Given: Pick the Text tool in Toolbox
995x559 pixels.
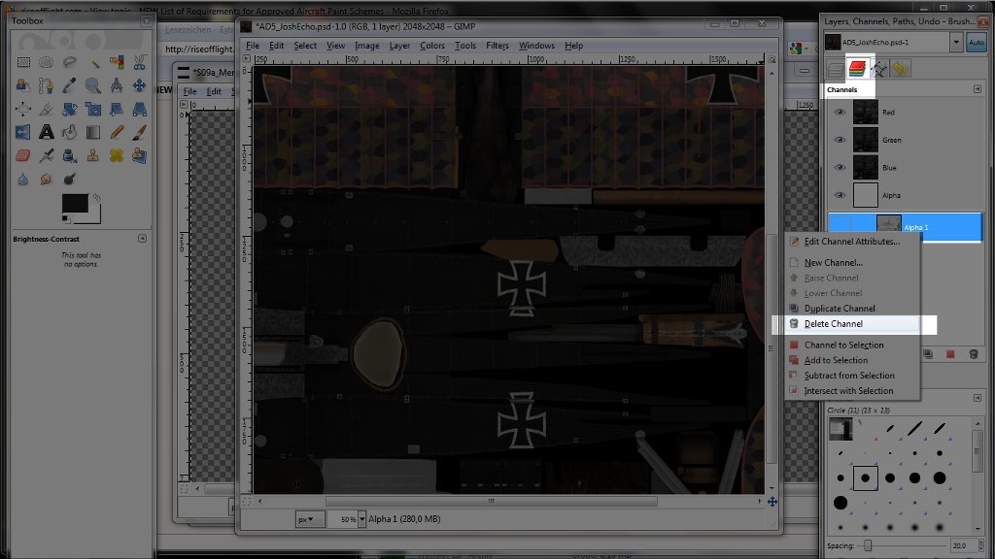Looking at the screenshot, I should tap(47, 132).
